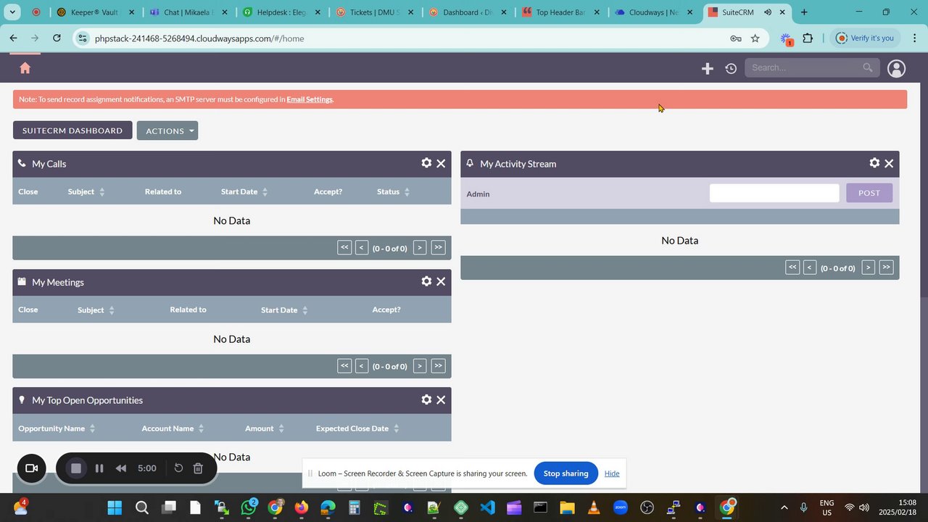Click the search magnifier icon in SuiteCRM

coord(868,67)
